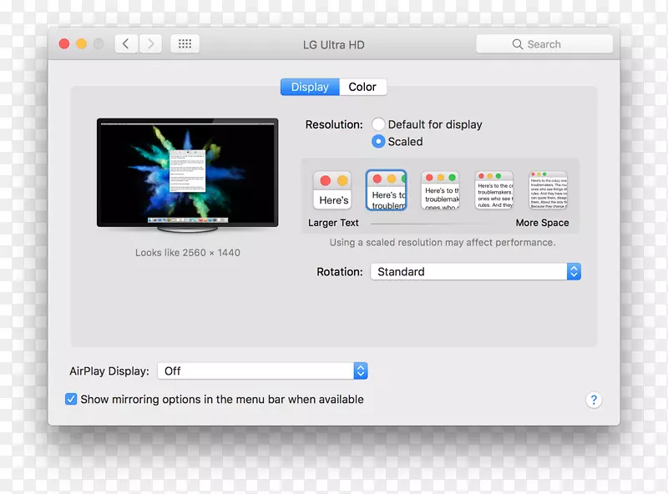
Task: Select the Larger Text resolution thumbnail
Action: (332, 189)
